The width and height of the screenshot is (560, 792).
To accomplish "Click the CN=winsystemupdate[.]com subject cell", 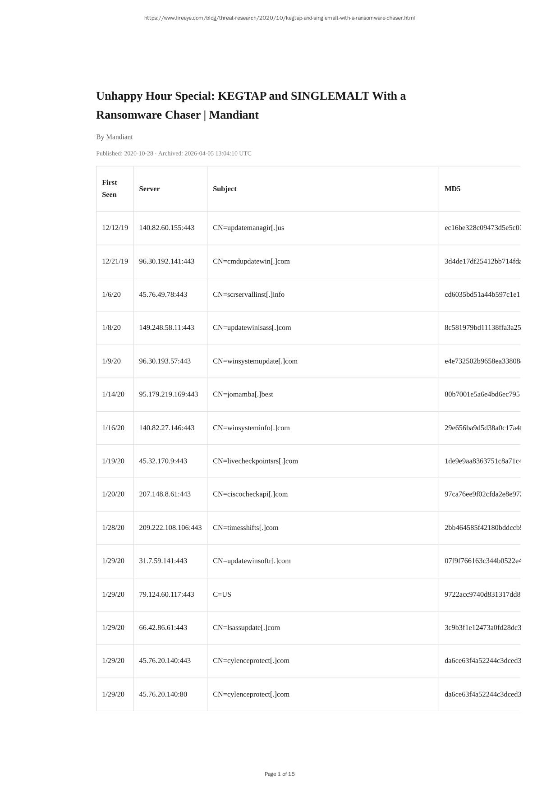I will click(255, 361).
